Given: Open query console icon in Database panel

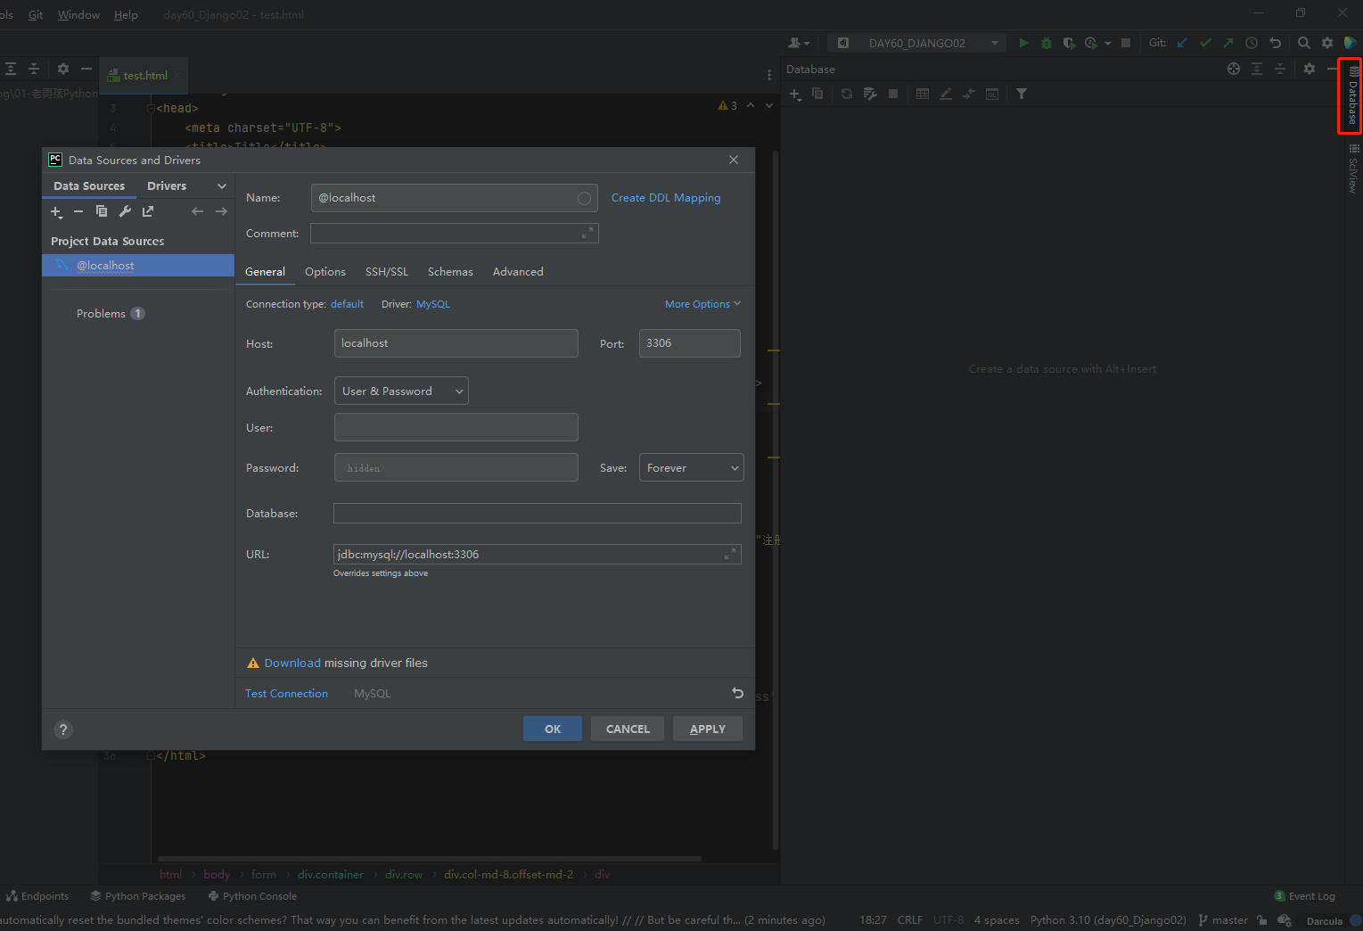Looking at the screenshot, I should tap(992, 94).
